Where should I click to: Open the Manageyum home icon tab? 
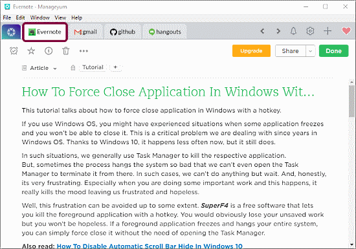pos(11,32)
